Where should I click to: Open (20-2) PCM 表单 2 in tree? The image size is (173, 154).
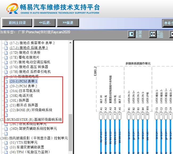pyautogui.click(x=23, y=86)
